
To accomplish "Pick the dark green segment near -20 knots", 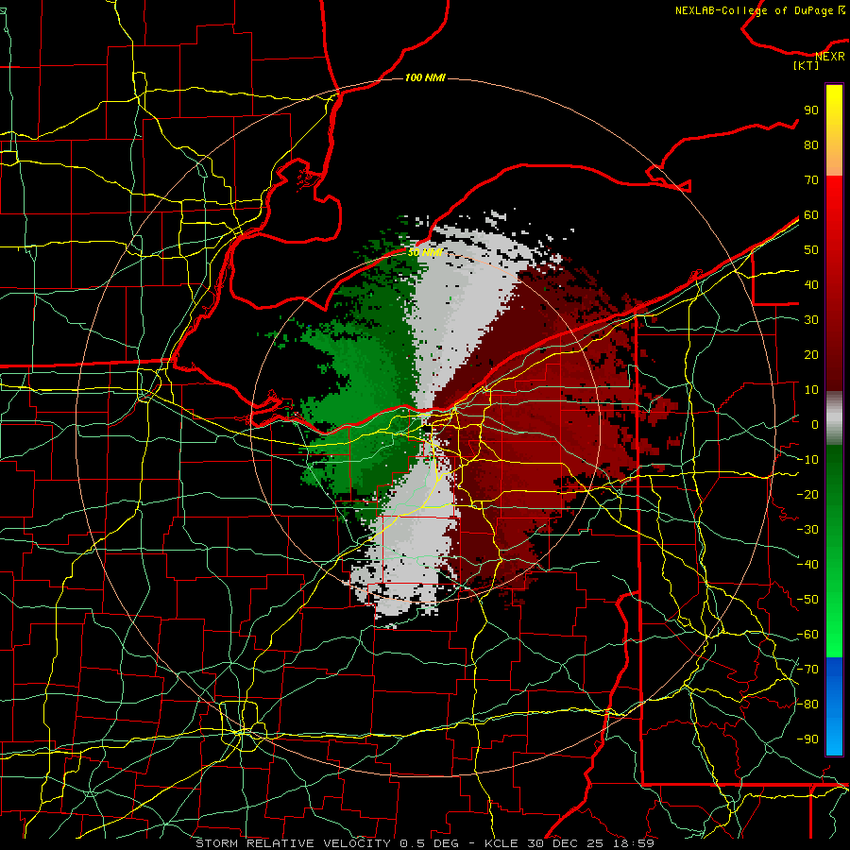I will point(834,483).
